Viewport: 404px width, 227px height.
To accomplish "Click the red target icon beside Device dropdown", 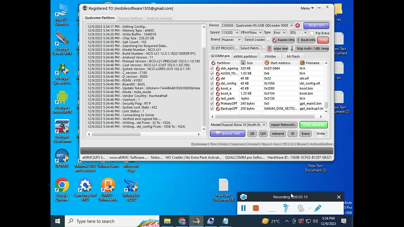I will (x=298, y=26).
